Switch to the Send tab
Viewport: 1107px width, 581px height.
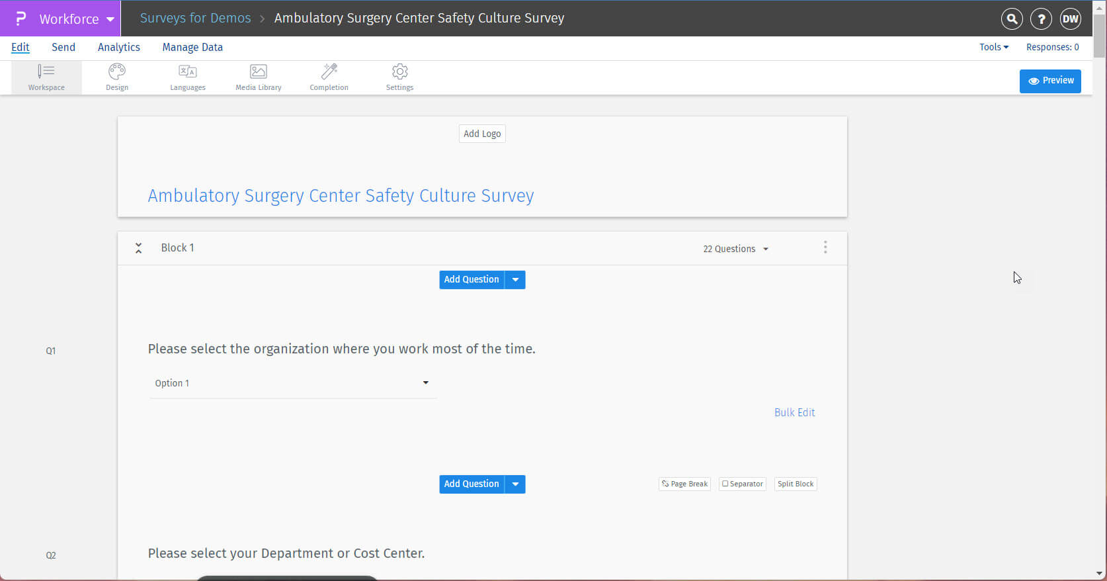tap(63, 47)
